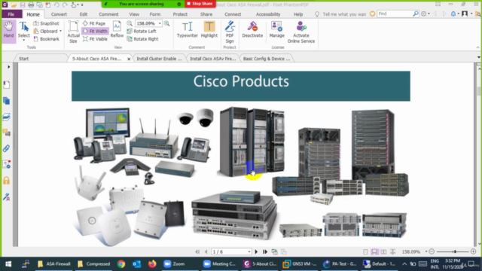Activate Online Service
The image size is (482, 271).
[x=301, y=32]
